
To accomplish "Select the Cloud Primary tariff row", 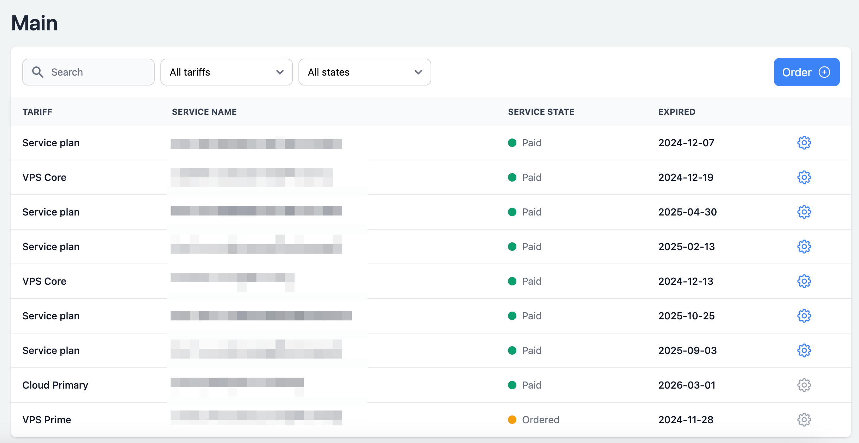I will pyautogui.click(x=55, y=385).
